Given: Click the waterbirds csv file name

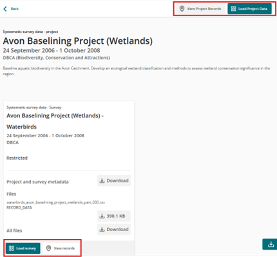Looking at the screenshot, I should click(x=55, y=202).
